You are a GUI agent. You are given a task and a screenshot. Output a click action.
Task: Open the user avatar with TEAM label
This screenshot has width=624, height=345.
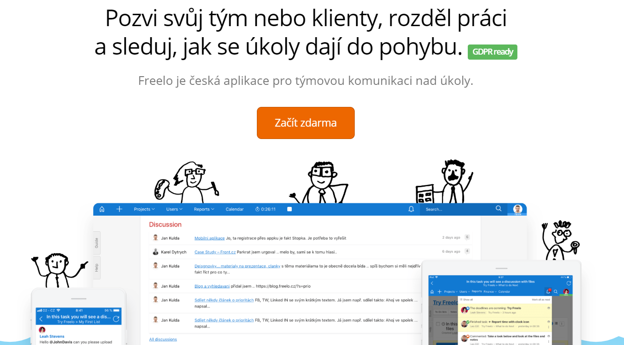[x=518, y=210]
